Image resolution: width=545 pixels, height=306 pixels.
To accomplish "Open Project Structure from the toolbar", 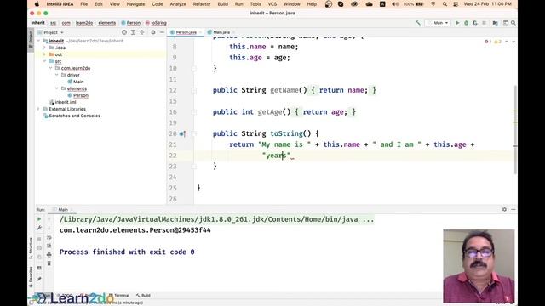I will [x=496, y=23].
